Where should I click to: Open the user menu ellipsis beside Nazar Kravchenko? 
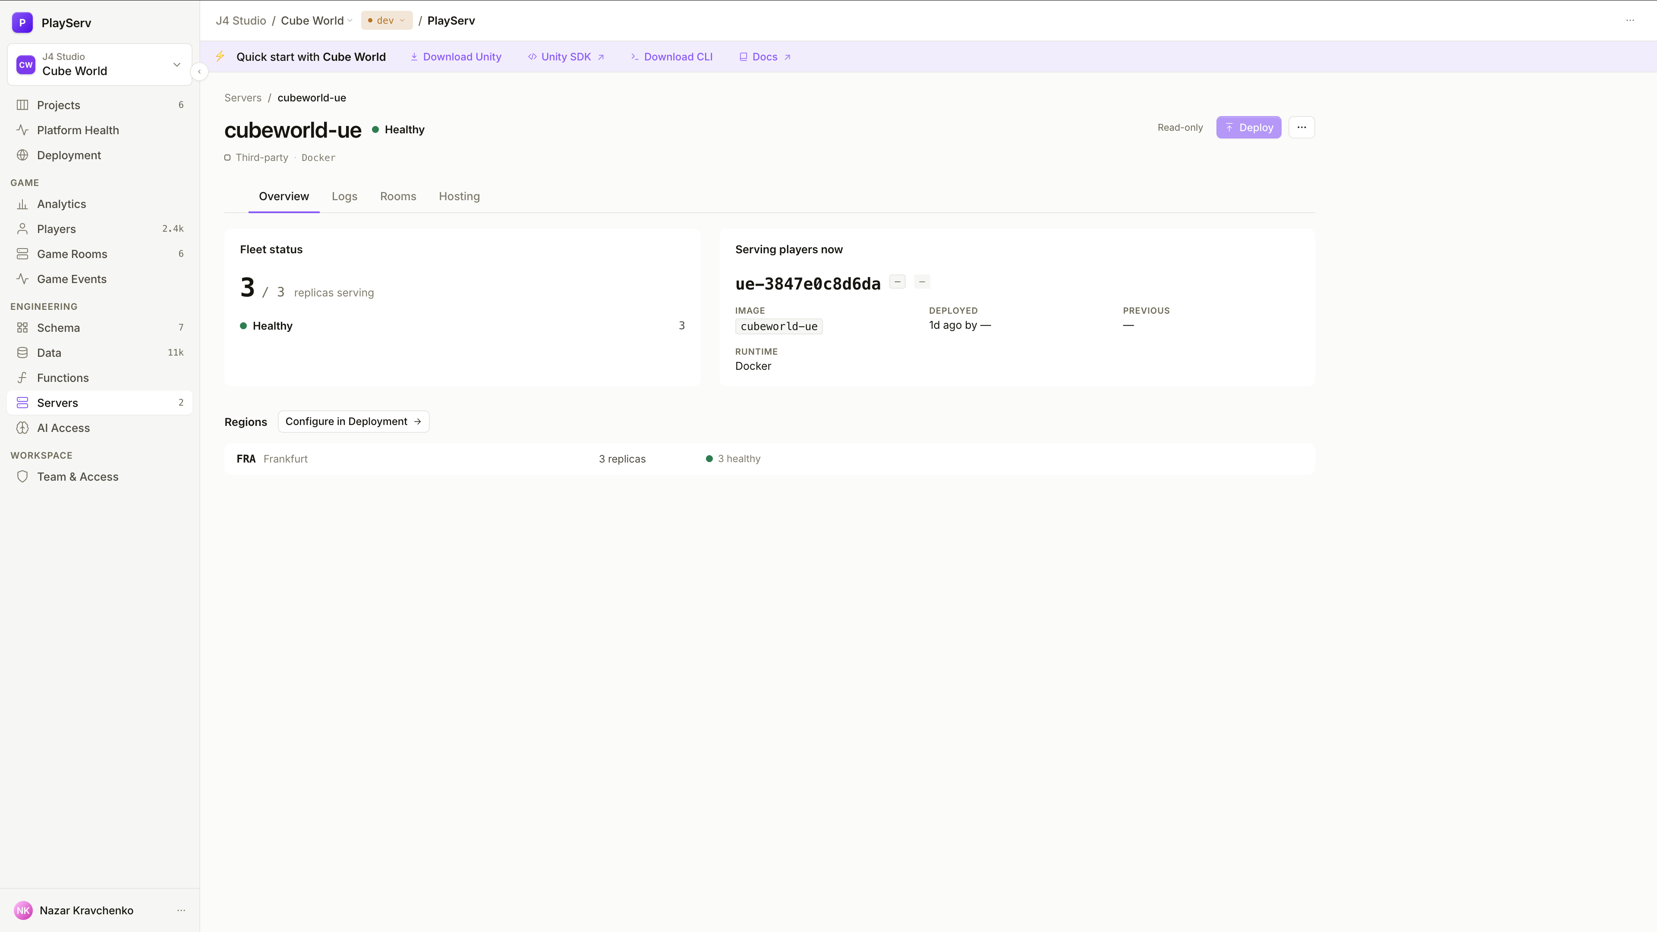(181, 910)
